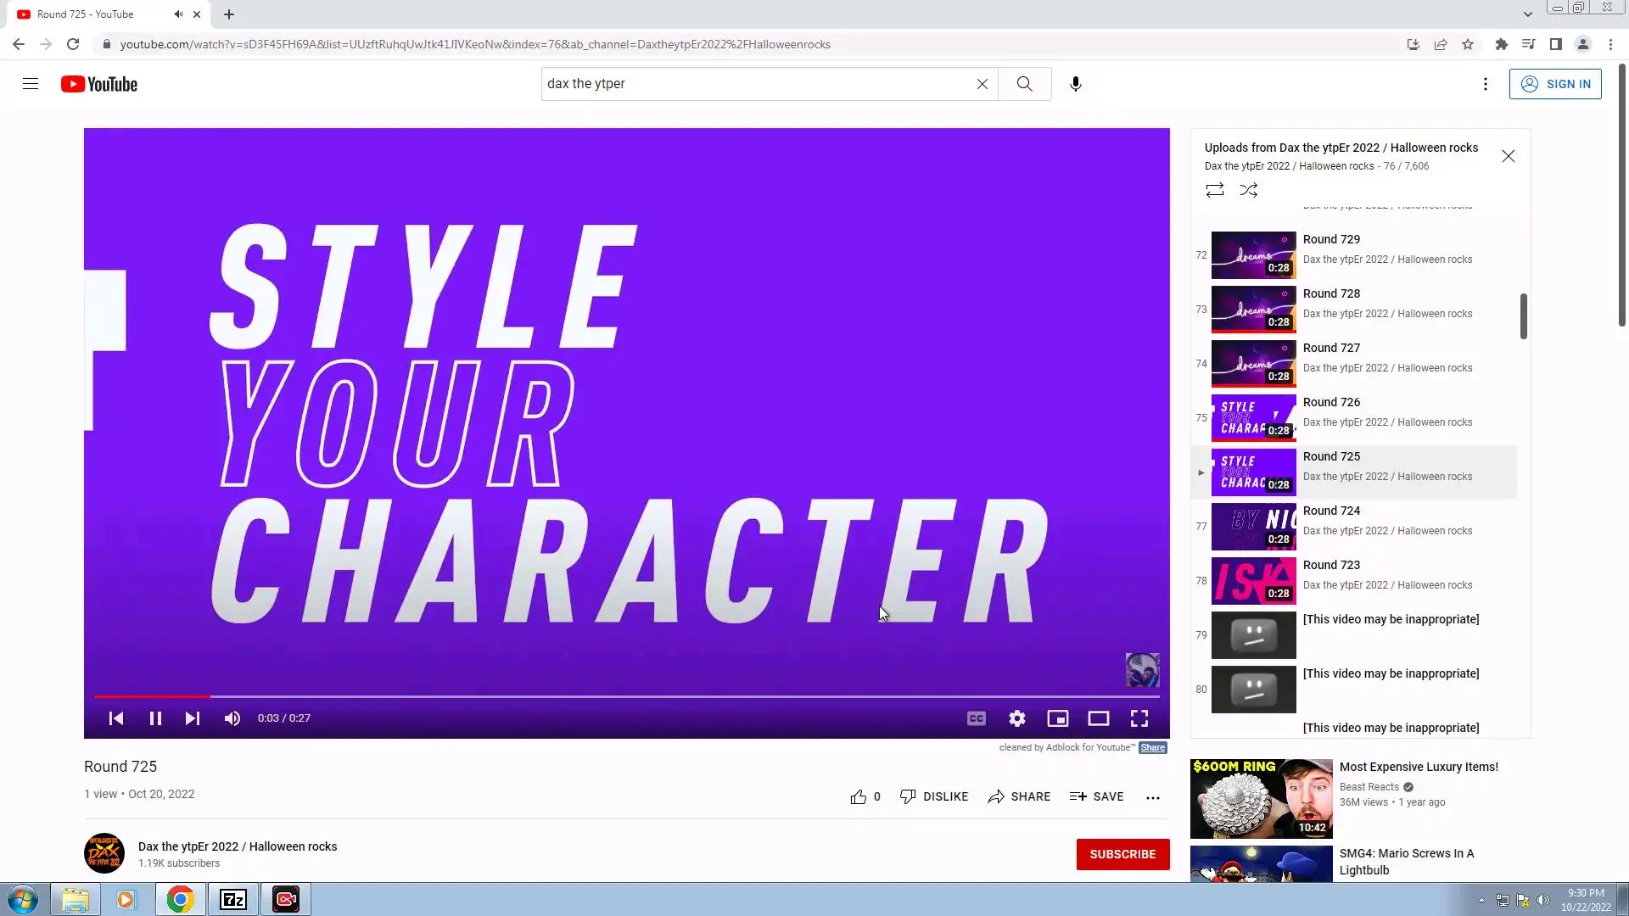Seek on the video progress bar

click(594, 696)
